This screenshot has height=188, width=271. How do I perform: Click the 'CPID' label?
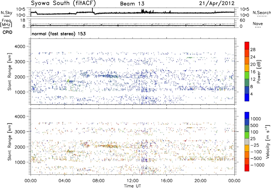click(x=7, y=32)
